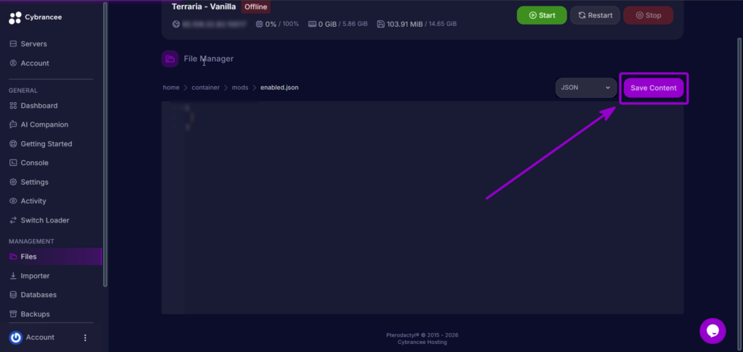Click the disk storage icon
Viewport: 743px width, 352px height.
point(381,24)
